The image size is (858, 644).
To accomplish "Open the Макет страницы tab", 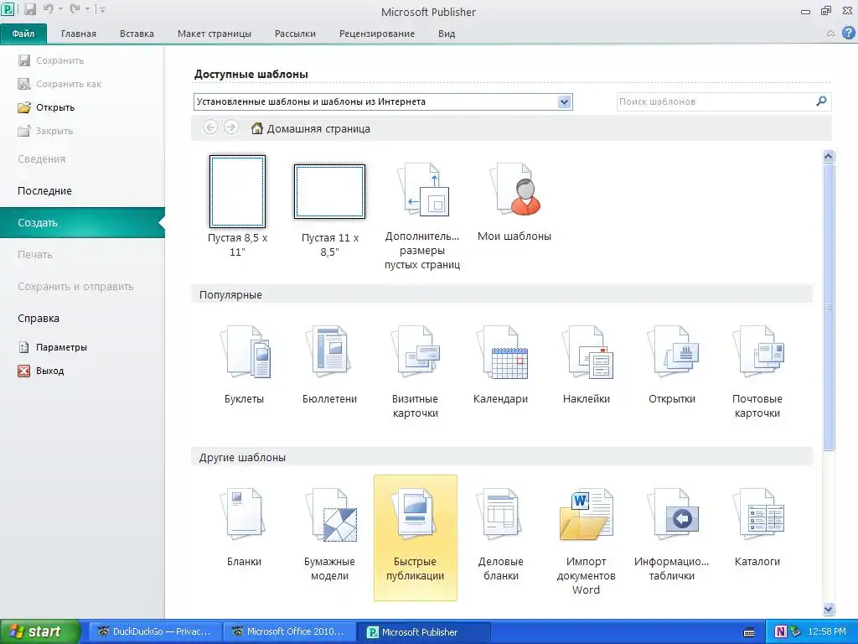I will click(x=214, y=34).
